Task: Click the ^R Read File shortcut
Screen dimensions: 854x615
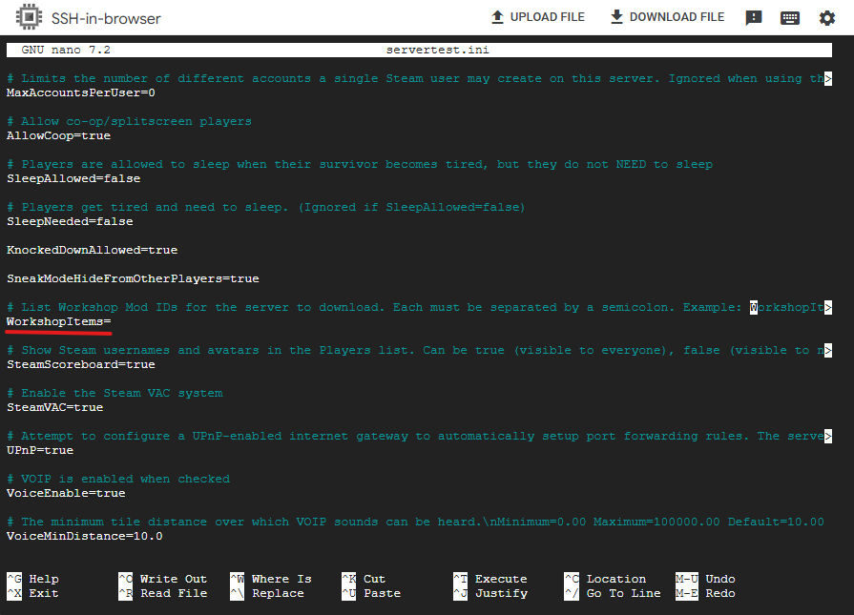Action: [x=163, y=594]
